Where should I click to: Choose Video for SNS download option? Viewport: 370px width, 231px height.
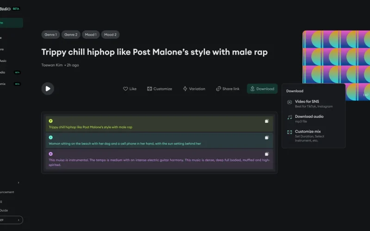click(x=314, y=103)
